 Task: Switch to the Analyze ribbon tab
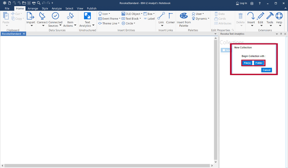(x=56, y=9)
